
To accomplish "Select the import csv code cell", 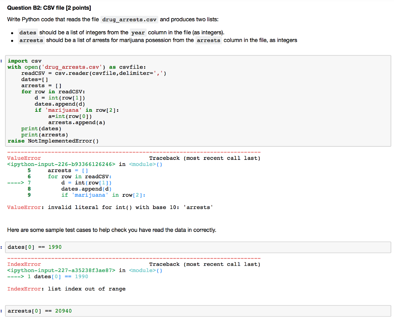I will [x=192, y=100].
